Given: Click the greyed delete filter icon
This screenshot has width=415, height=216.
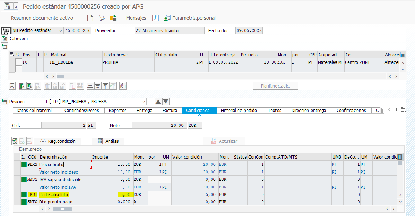Looking at the screenshot, I should tap(113, 86).
